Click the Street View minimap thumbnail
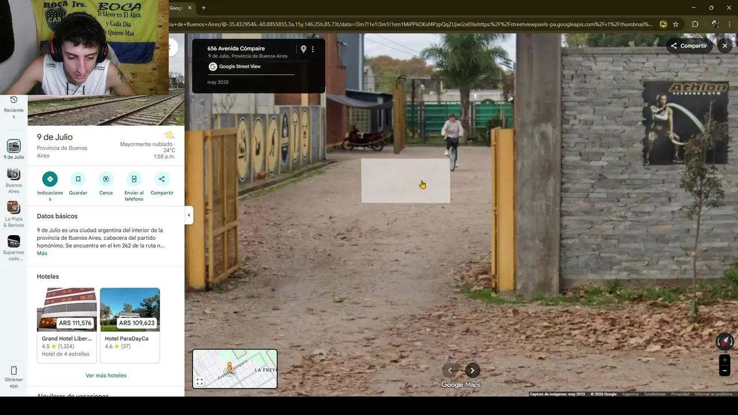Image resolution: width=738 pixels, height=415 pixels. click(235, 369)
